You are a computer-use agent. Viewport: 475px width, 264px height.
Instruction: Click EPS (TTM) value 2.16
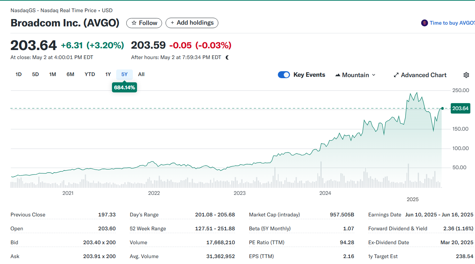tap(348, 256)
